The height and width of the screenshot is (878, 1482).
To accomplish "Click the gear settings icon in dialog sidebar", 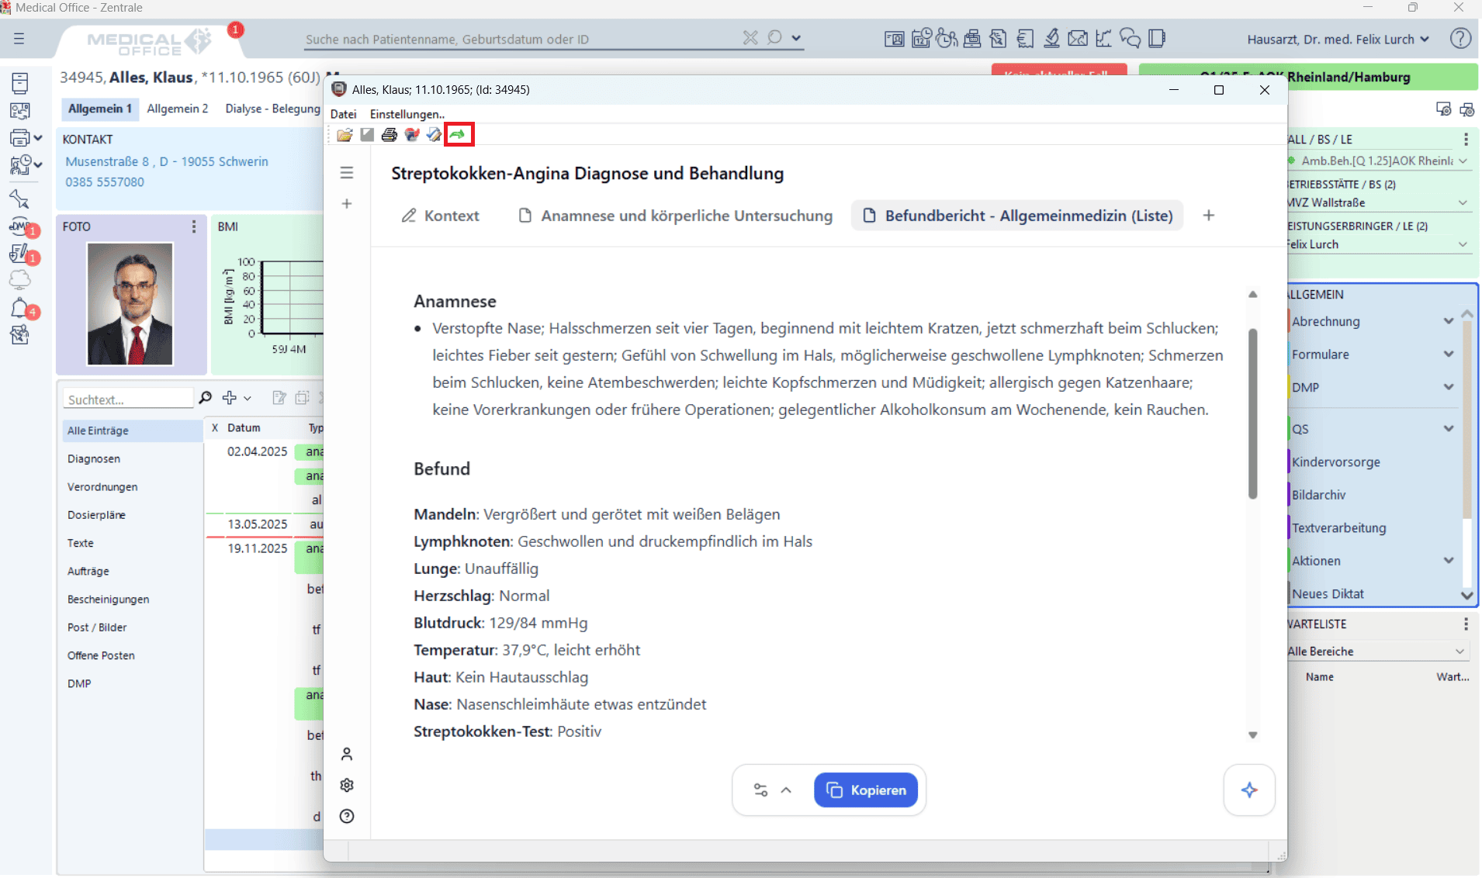I will [347, 785].
